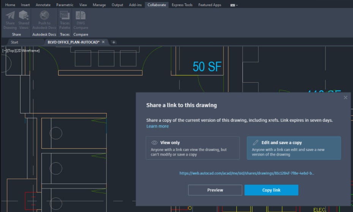353x212 pixels.
Task: Open the Express Tools tab
Action: coord(182,5)
